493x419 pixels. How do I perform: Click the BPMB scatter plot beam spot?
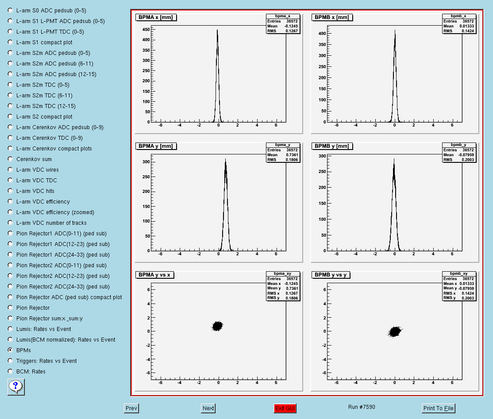[395, 332]
